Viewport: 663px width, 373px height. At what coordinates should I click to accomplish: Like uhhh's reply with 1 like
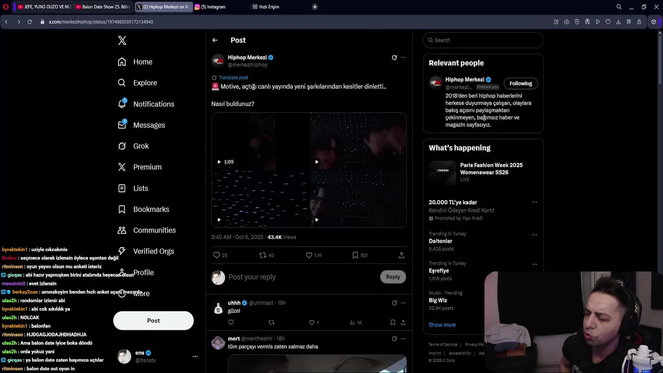pyautogui.click(x=313, y=322)
